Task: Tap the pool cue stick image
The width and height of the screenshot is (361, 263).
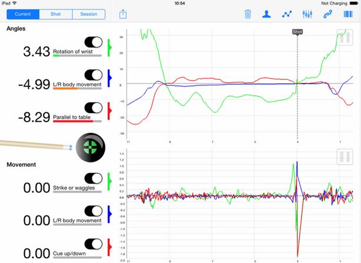Action: click(x=36, y=145)
